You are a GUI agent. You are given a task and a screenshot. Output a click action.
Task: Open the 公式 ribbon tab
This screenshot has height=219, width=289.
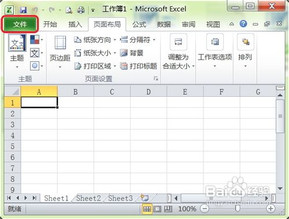pos(139,24)
